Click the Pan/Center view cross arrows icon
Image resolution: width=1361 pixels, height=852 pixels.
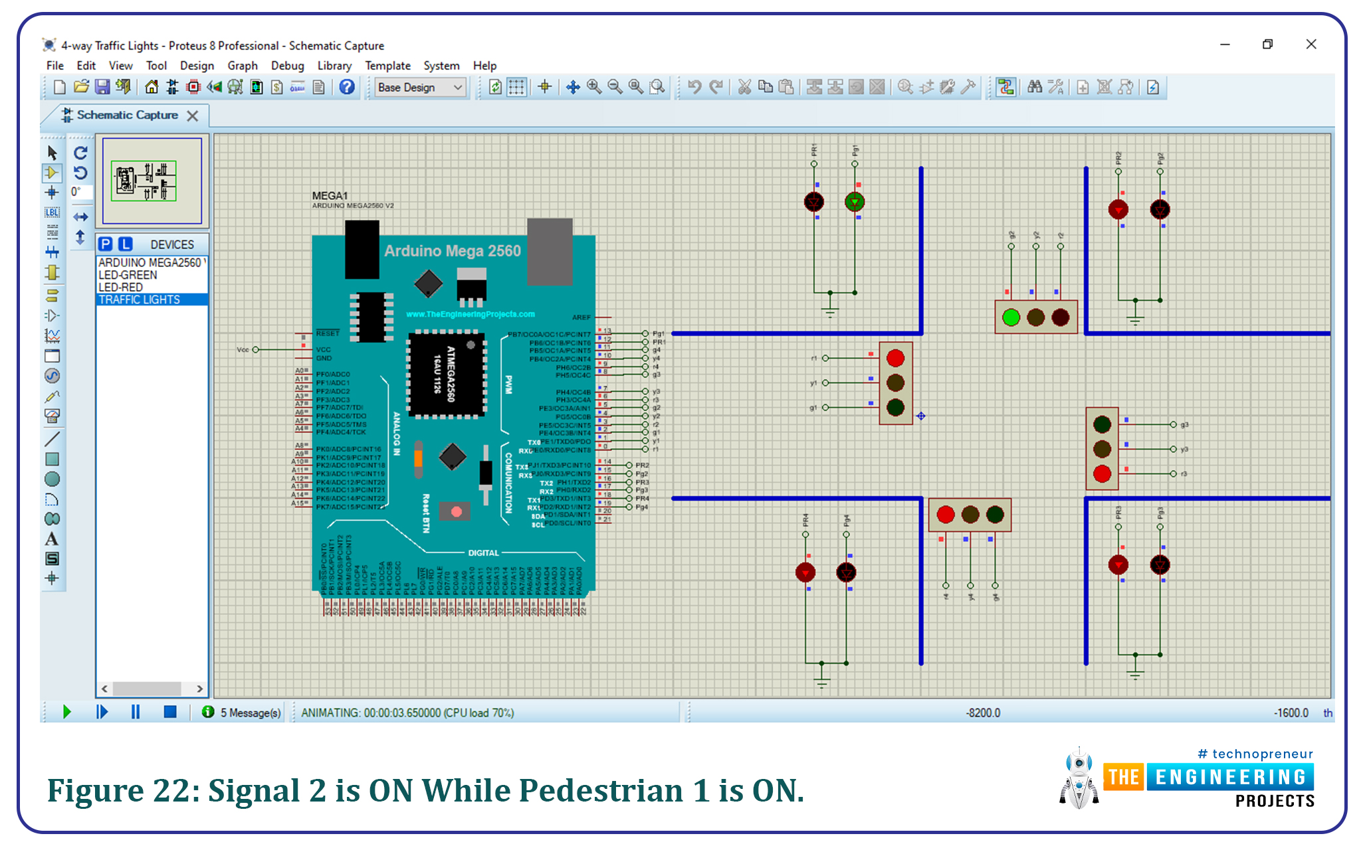pos(573,87)
